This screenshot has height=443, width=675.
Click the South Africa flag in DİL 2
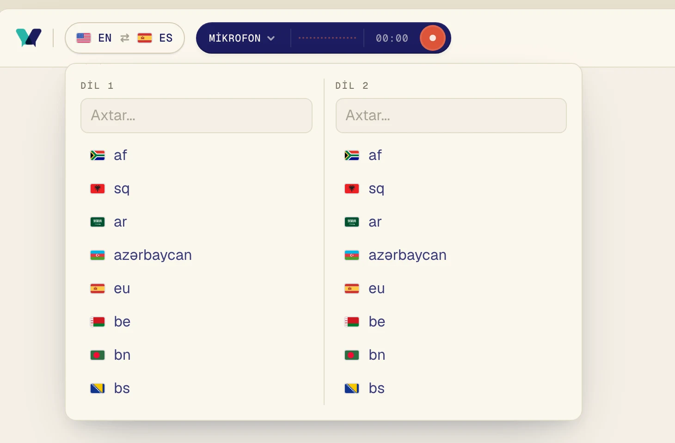coord(352,155)
